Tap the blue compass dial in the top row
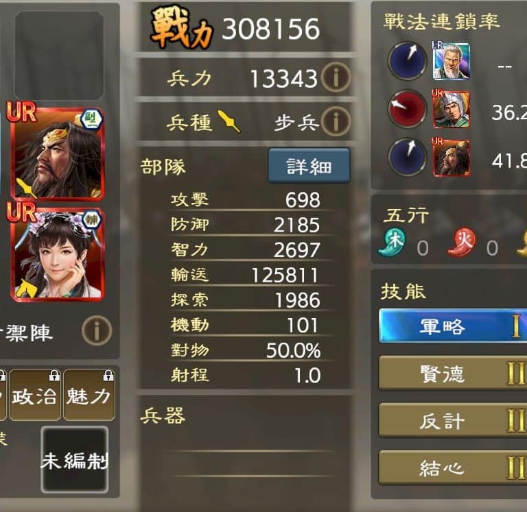Image resolution: width=527 pixels, height=512 pixels. pos(407,60)
